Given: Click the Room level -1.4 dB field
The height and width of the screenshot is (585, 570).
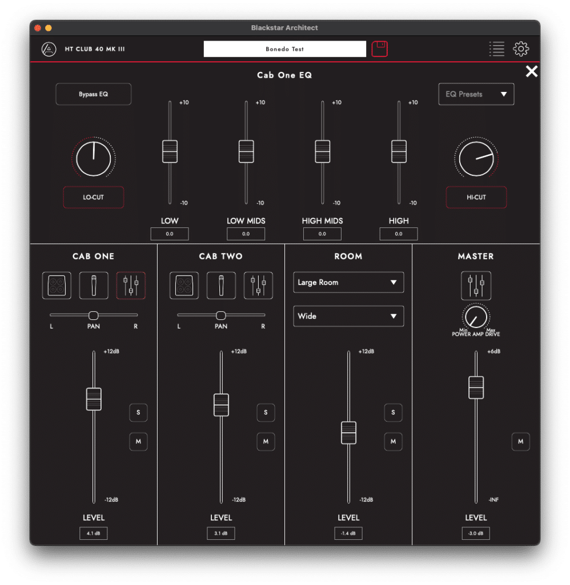Looking at the screenshot, I should click(348, 533).
